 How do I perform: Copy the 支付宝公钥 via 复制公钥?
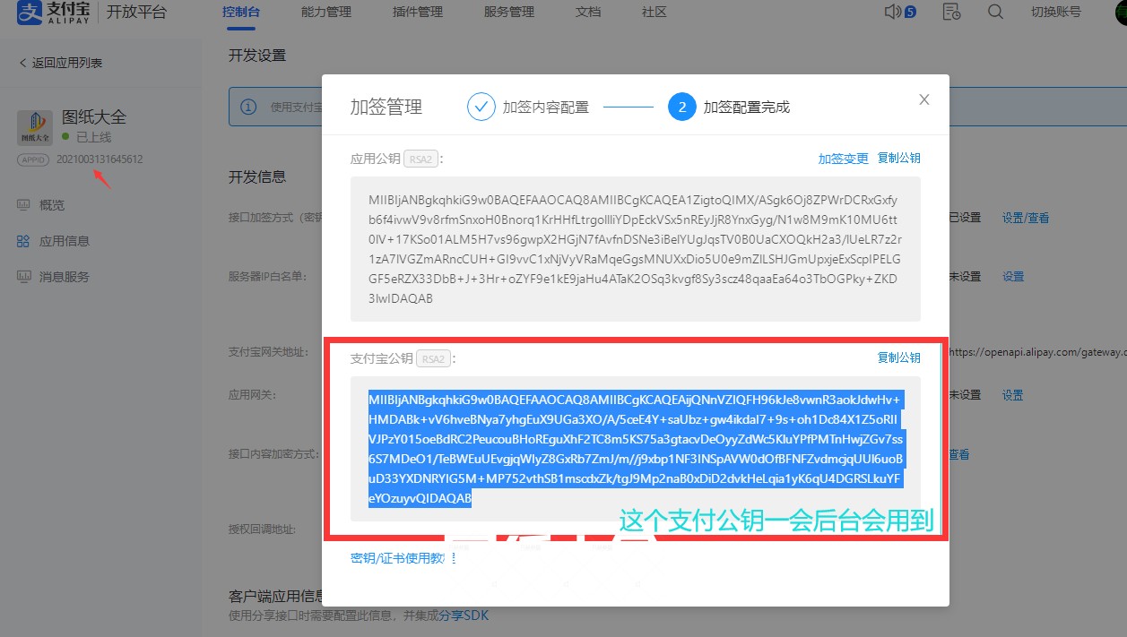pyautogui.click(x=899, y=357)
